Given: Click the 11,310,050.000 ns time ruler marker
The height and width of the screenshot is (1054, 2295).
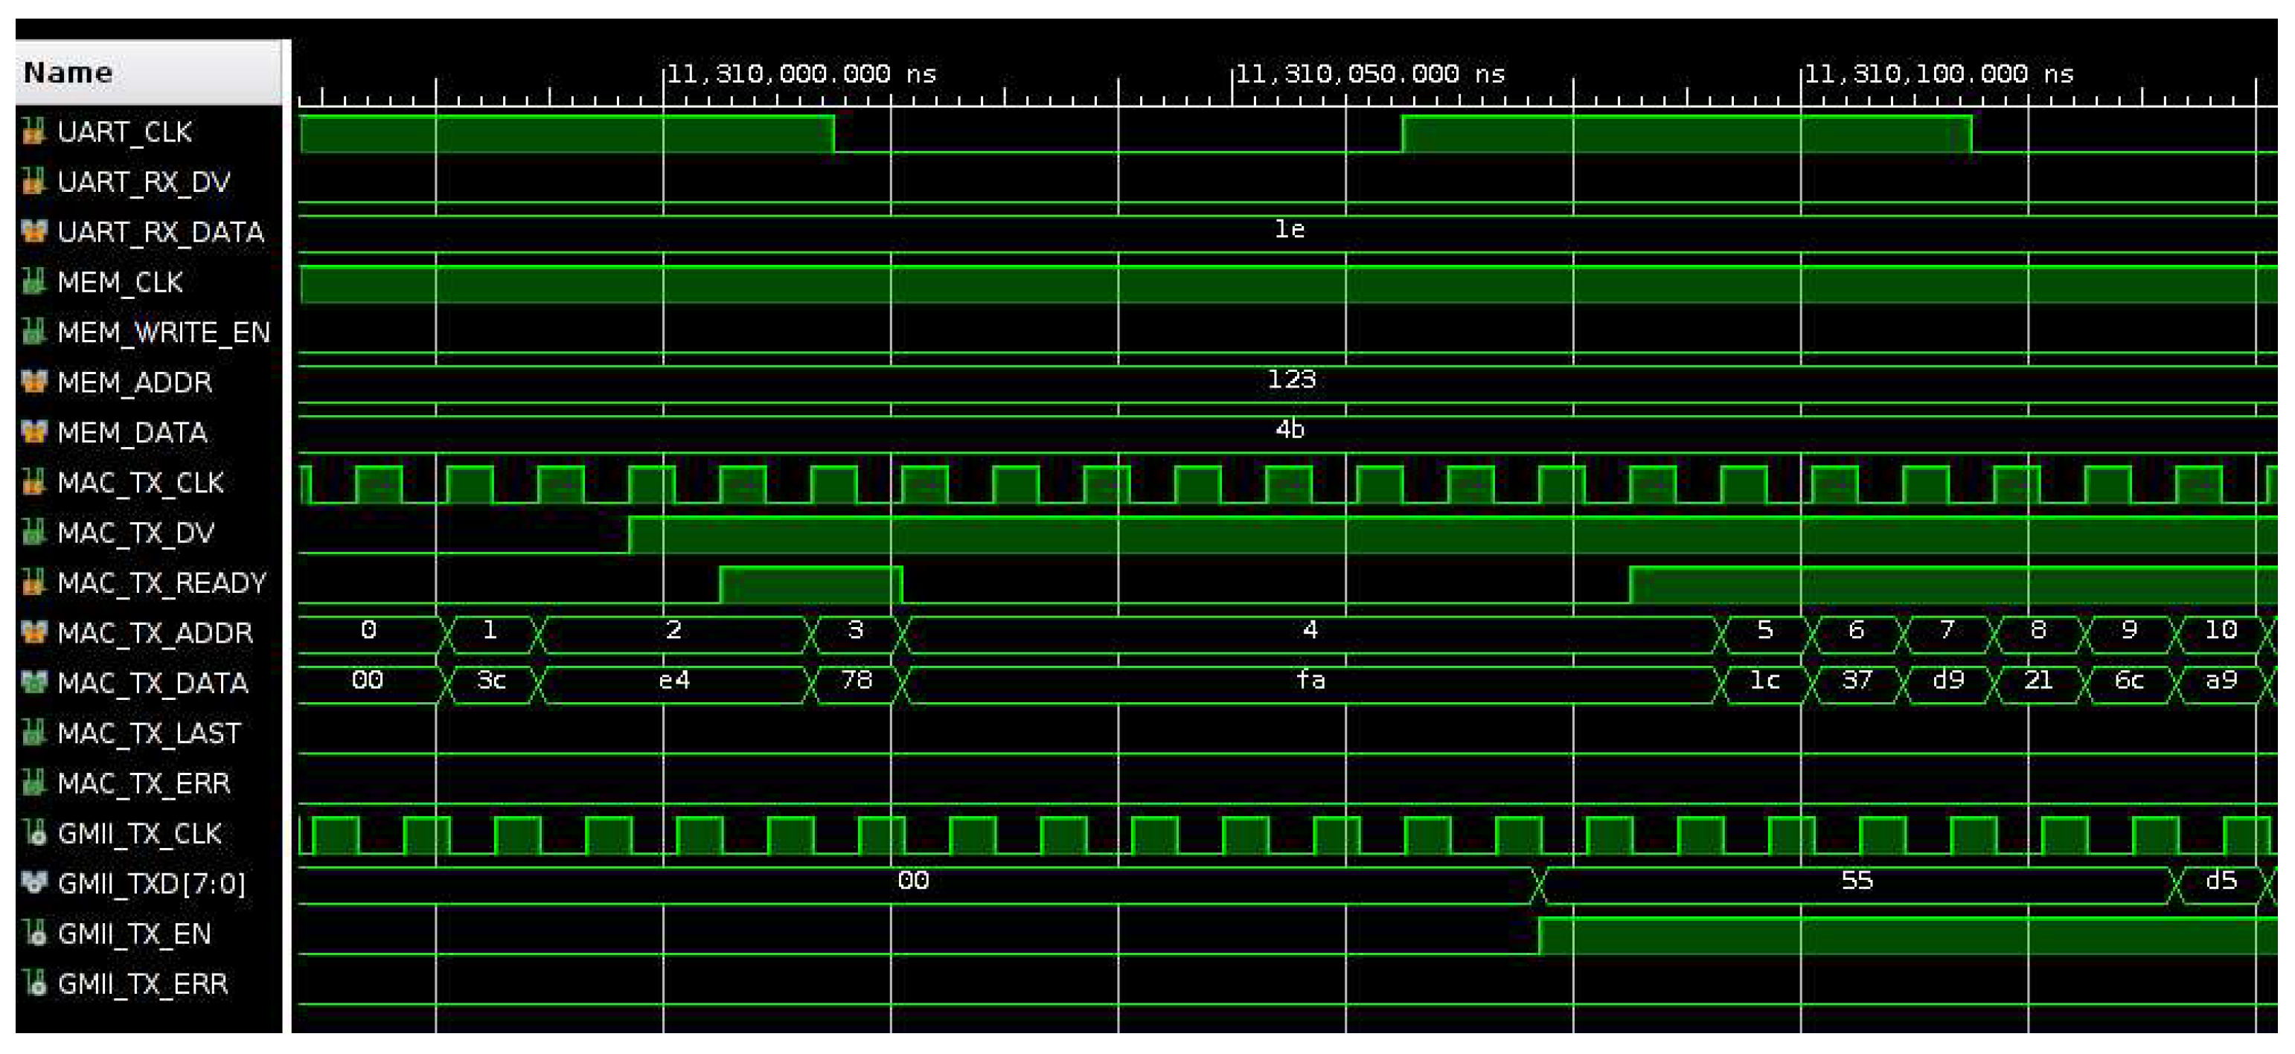Looking at the screenshot, I should (x=1370, y=74).
